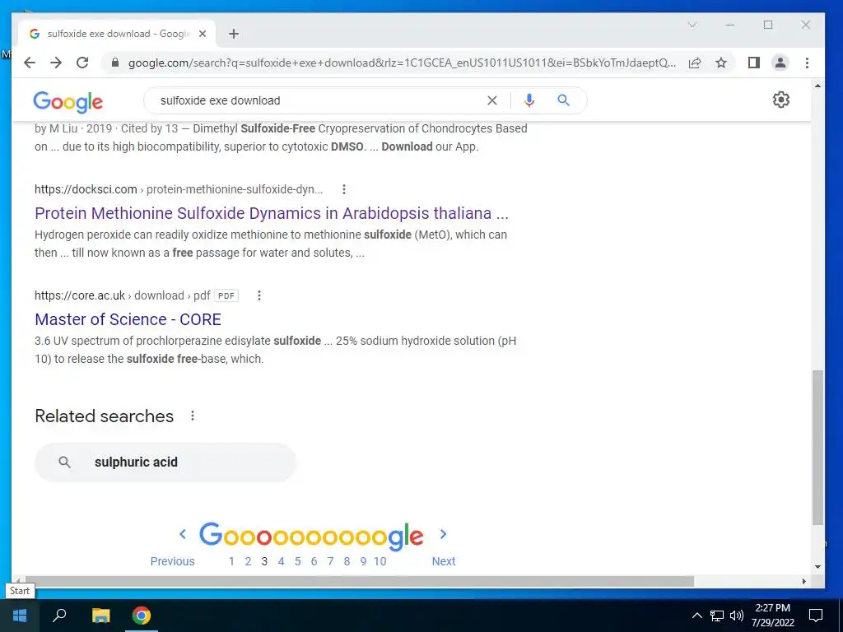Jump to results page 4
Screen dimensions: 843x632
282,561
